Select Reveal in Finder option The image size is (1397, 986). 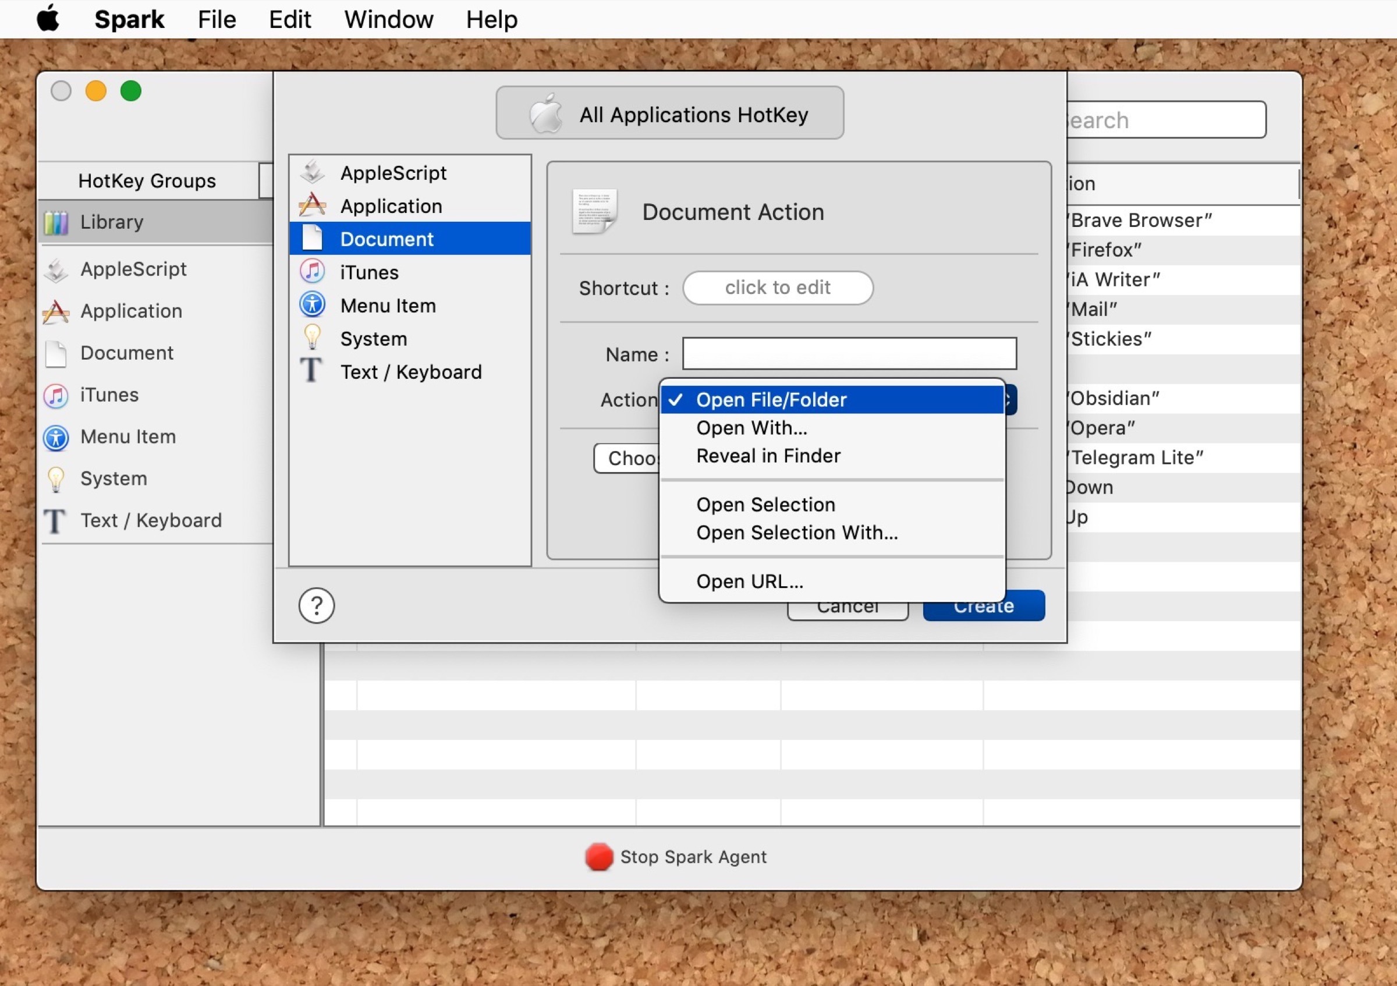pyautogui.click(x=768, y=456)
